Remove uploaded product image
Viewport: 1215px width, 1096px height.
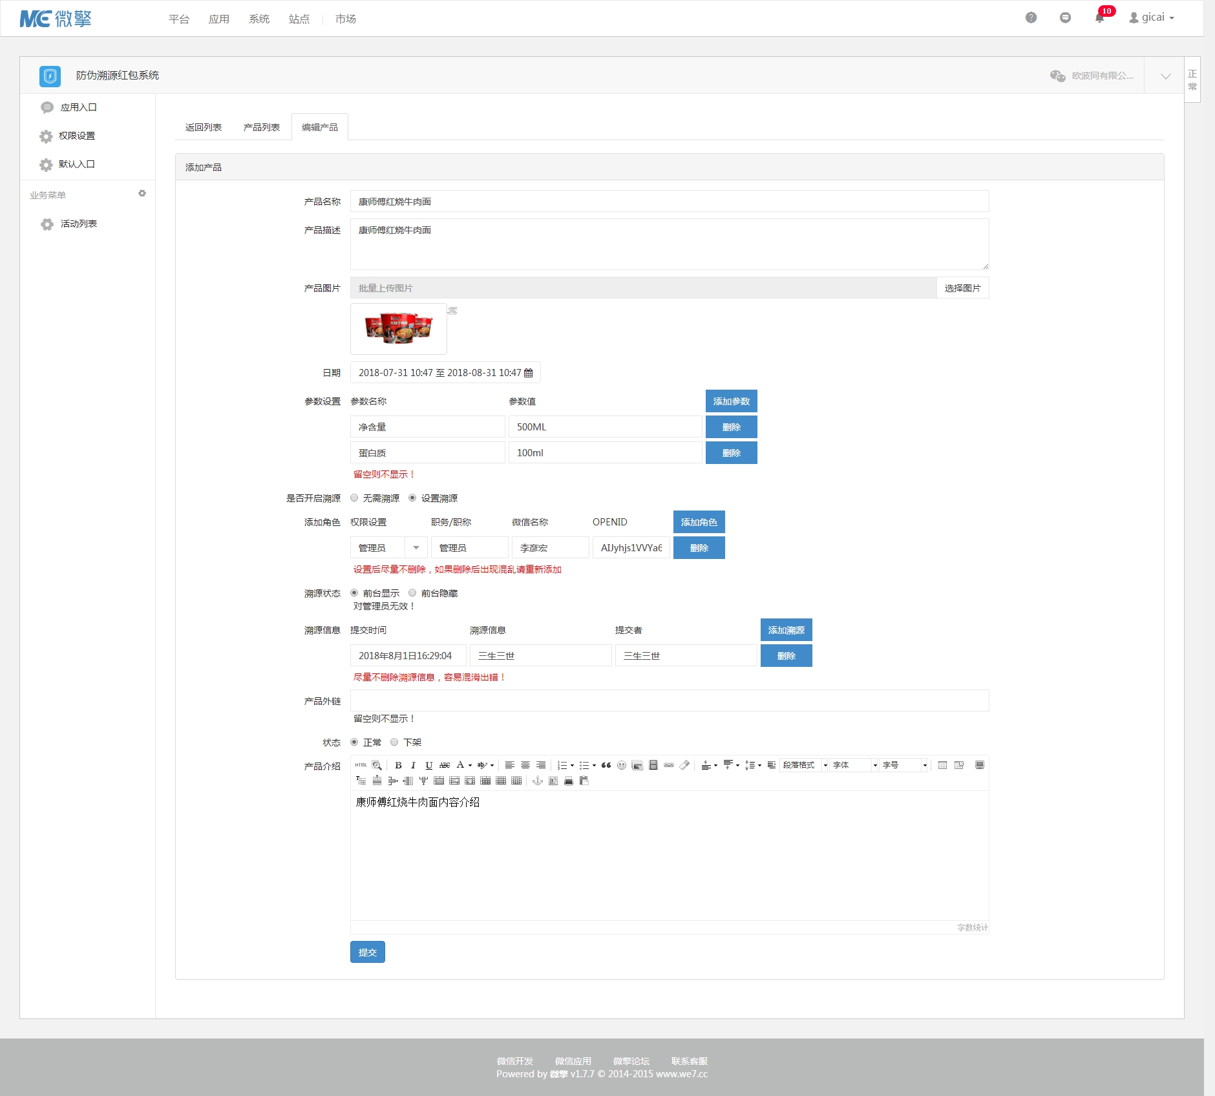click(452, 311)
